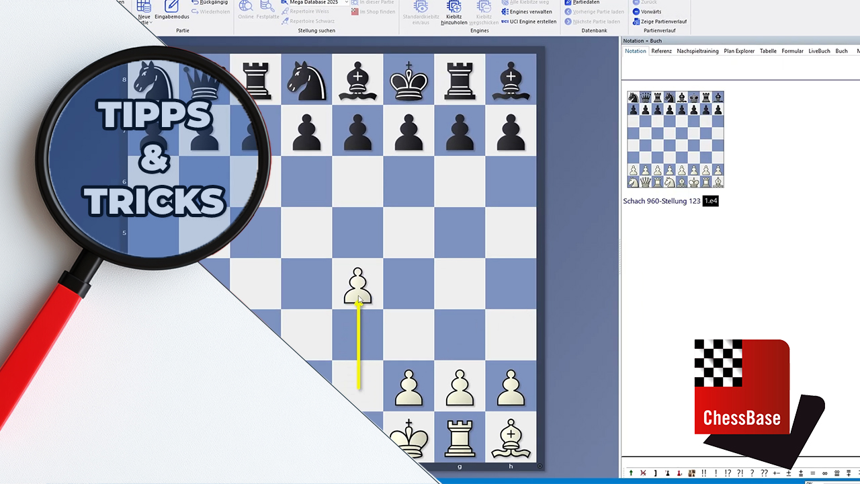Click the green up-arrow promote variation icon
The width and height of the screenshot is (860, 484).
(631, 473)
